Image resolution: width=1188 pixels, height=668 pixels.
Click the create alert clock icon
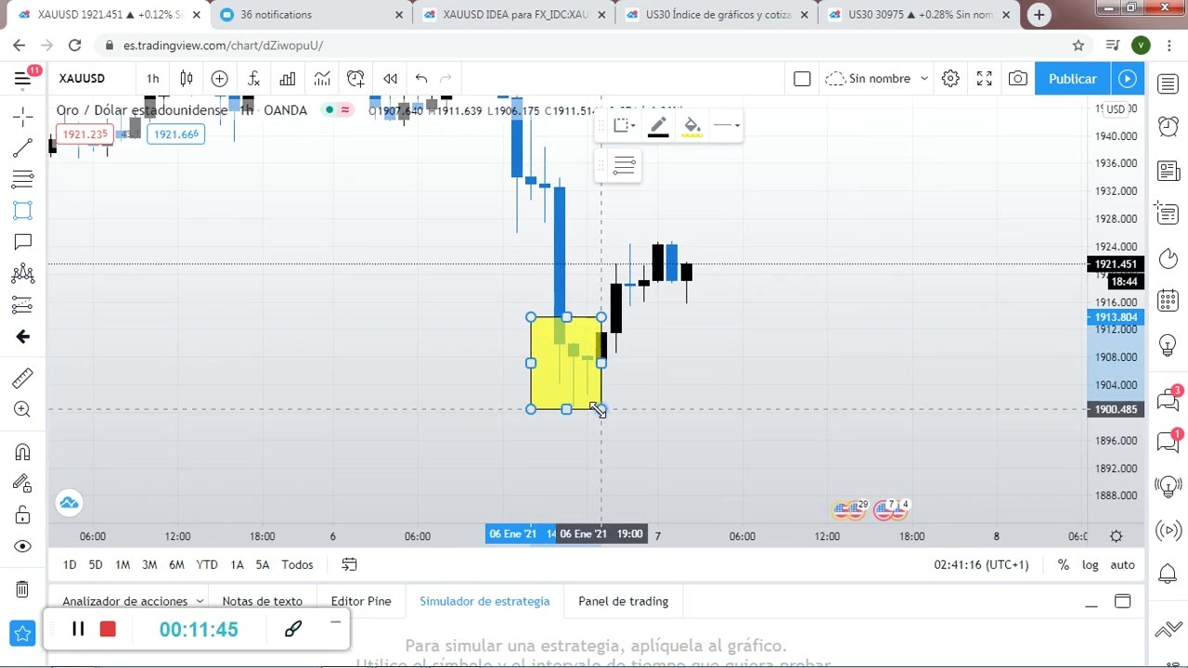point(355,79)
